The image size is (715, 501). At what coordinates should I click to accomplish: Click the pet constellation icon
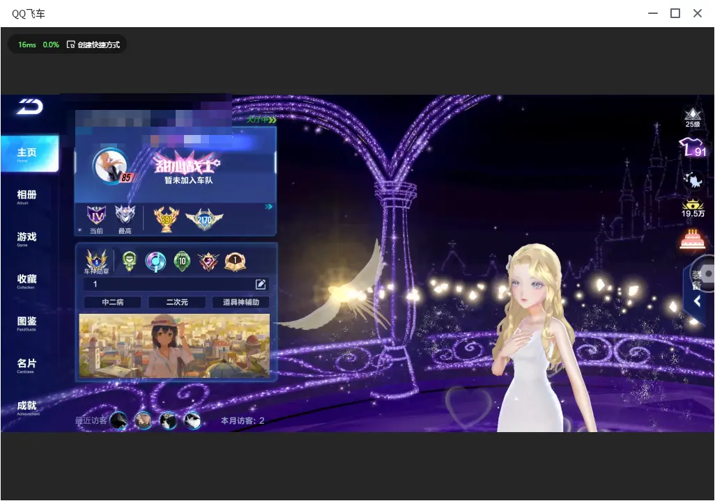pyautogui.click(x=693, y=180)
